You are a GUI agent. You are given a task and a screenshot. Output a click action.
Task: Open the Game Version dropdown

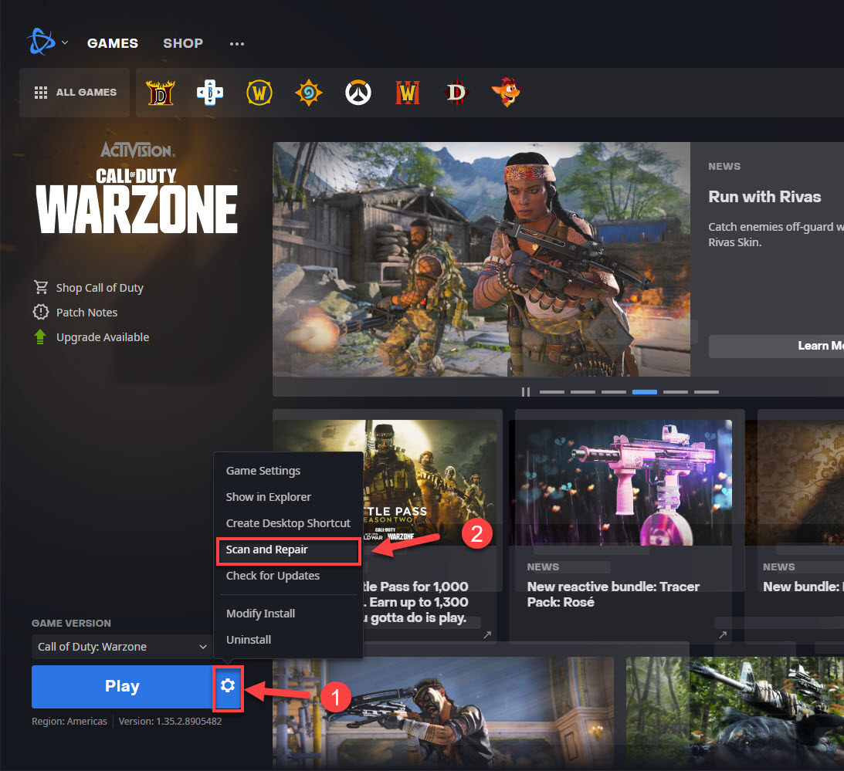click(121, 647)
